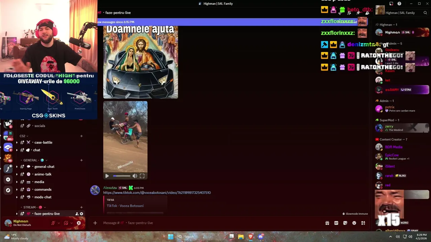Image resolution: width=431 pixels, height=242 pixels.
Task: Expand threads arrow beside case-battle
Action: pyautogui.click(x=17, y=143)
